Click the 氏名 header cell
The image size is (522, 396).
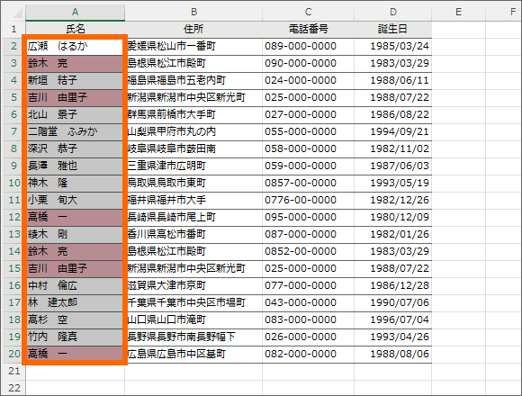[x=76, y=29]
